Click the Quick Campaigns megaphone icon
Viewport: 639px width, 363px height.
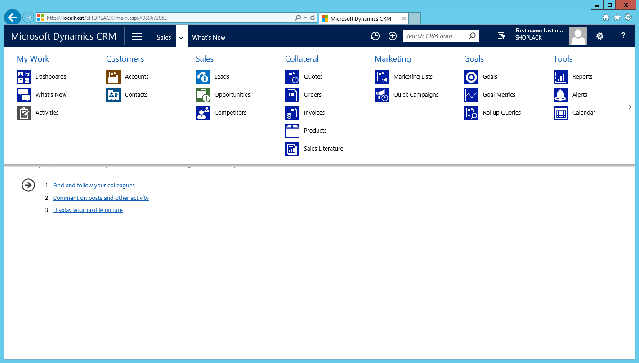[x=382, y=95]
